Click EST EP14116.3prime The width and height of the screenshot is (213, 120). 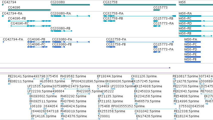[x=44, y=116]
